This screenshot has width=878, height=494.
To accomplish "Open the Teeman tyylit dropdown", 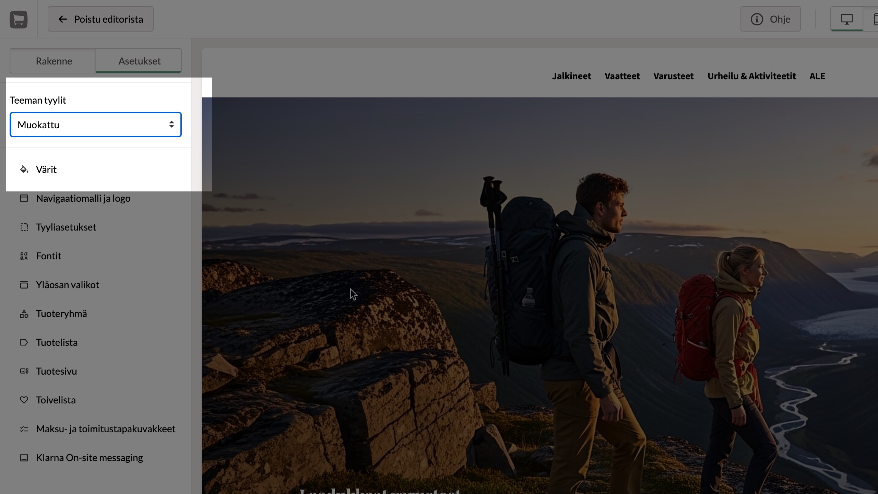I will pyautogui.click(x=95, y=125).
